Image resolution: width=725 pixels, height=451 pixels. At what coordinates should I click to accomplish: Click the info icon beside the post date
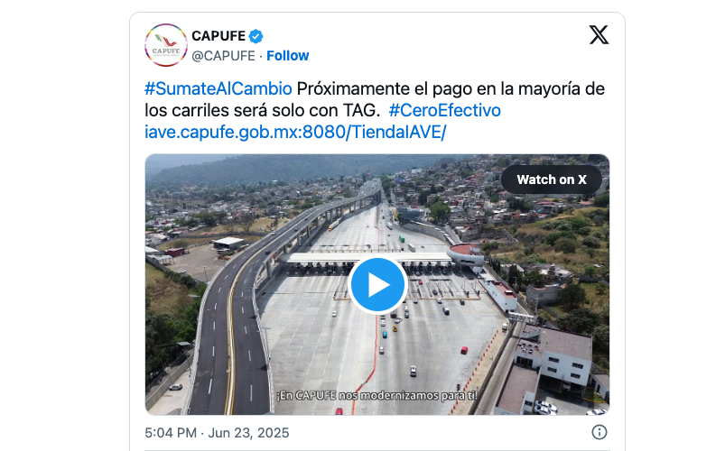click(600, 432)
